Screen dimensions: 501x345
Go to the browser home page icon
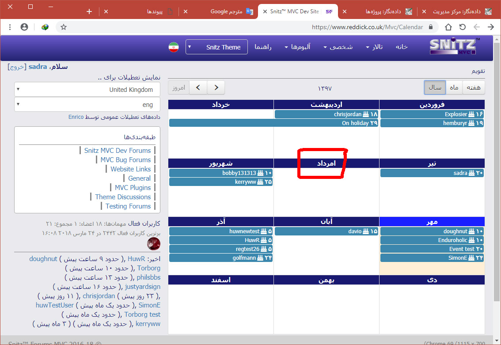[x=448, y=27]
